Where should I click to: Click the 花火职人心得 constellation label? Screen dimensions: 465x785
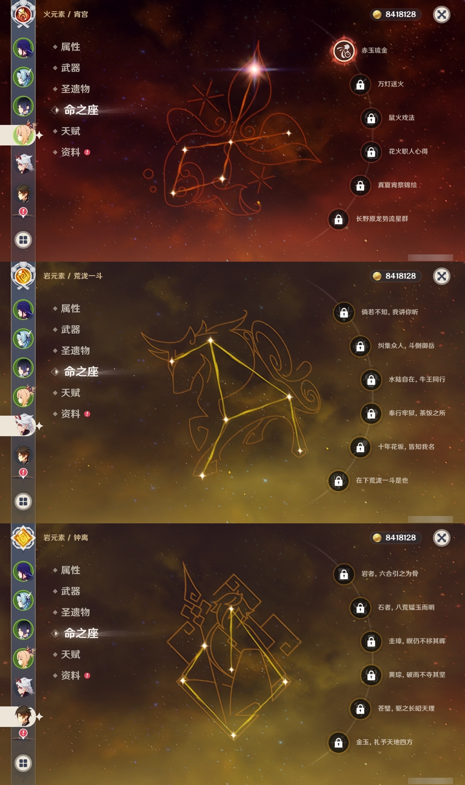tap(408, 151)
